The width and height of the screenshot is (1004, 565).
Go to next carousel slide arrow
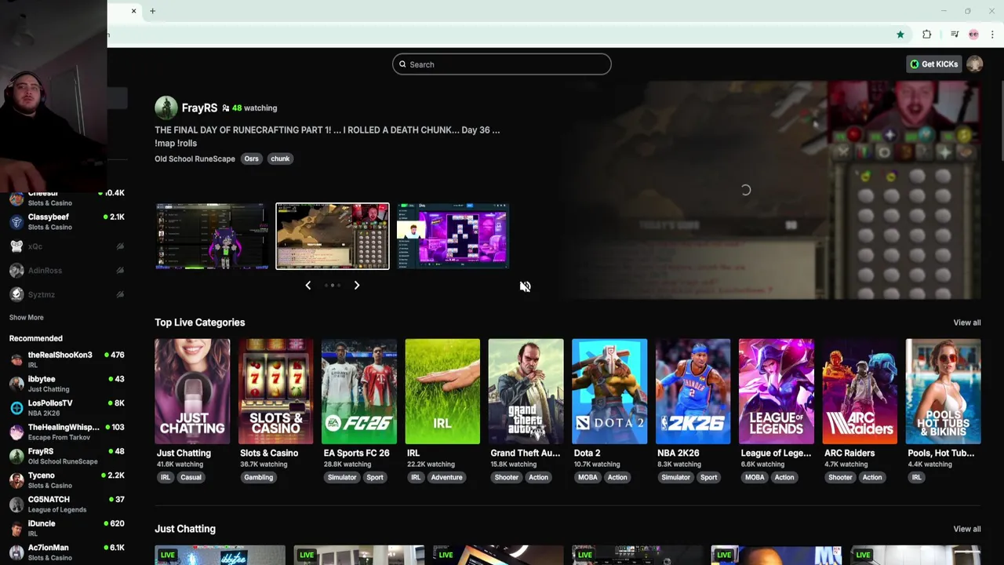(356, 286)
